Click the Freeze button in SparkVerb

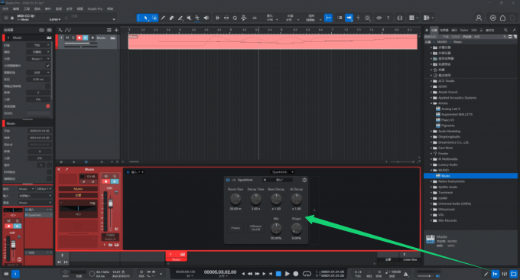point(236,228)
